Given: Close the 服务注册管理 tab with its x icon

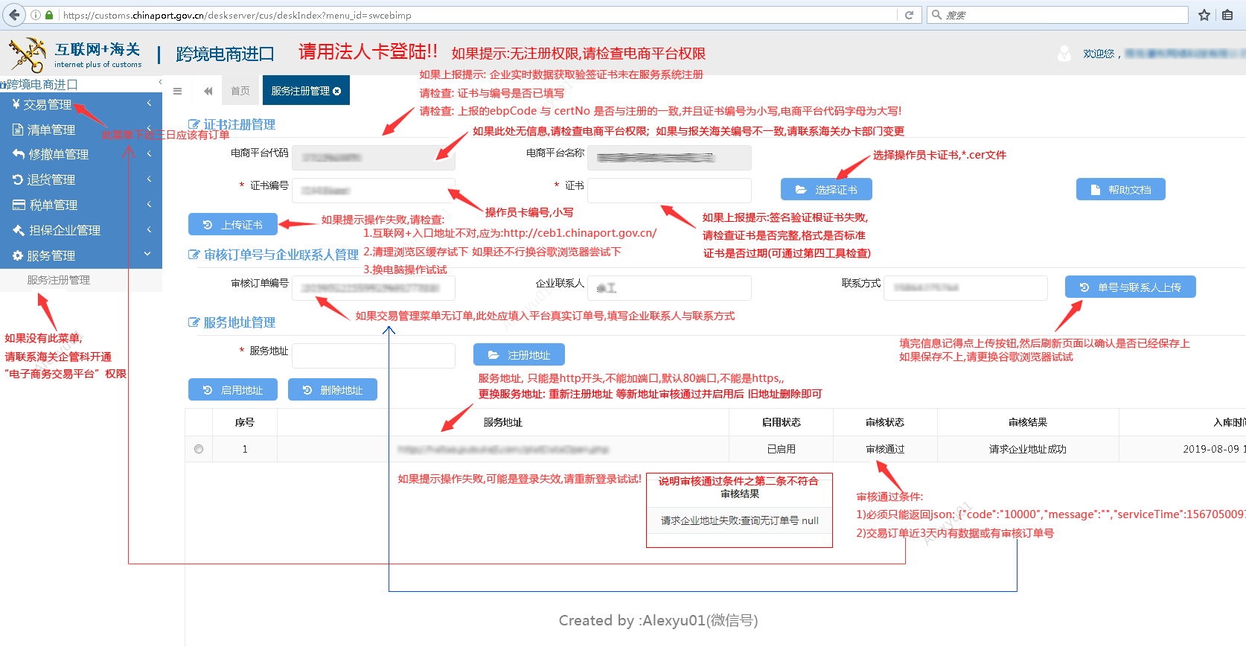Looking at the screenshot, I should click(337, 92).
